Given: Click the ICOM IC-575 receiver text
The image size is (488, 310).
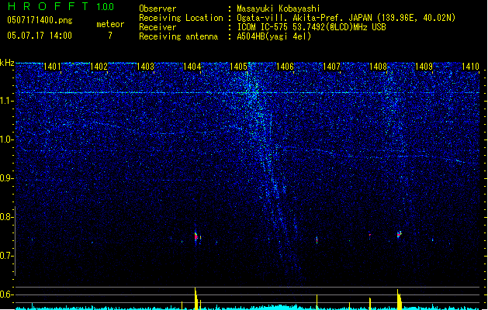Looking at the screenshot, I should pos(311,27).
